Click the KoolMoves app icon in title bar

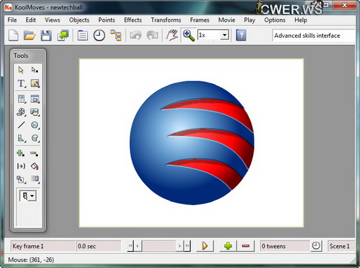click(x=8, y=7)
